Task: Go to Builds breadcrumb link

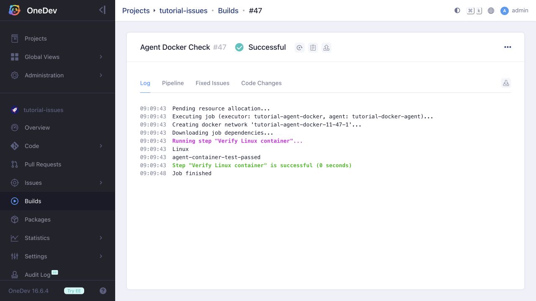Action: [x=228, y=10]
